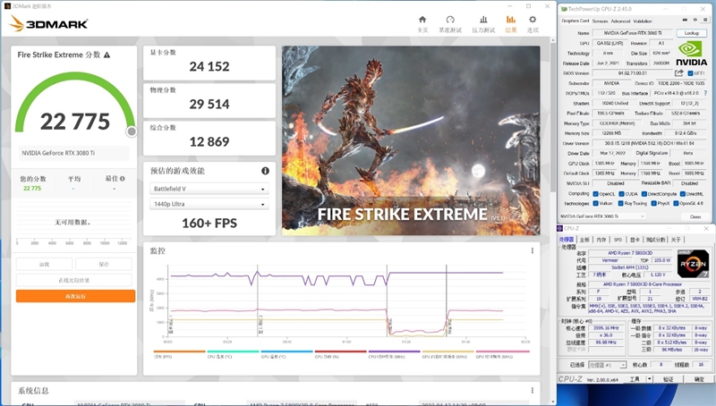Click the CPU-Z 工具 tools button
Screen dimensions: 716x406
[x=635, y=379]
